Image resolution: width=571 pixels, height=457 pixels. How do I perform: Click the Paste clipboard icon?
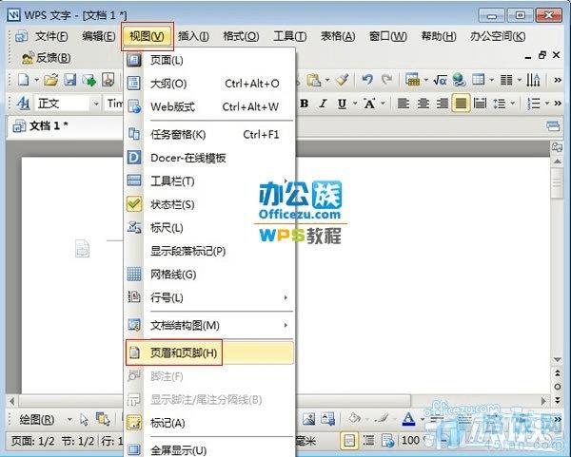click(313, 80)
